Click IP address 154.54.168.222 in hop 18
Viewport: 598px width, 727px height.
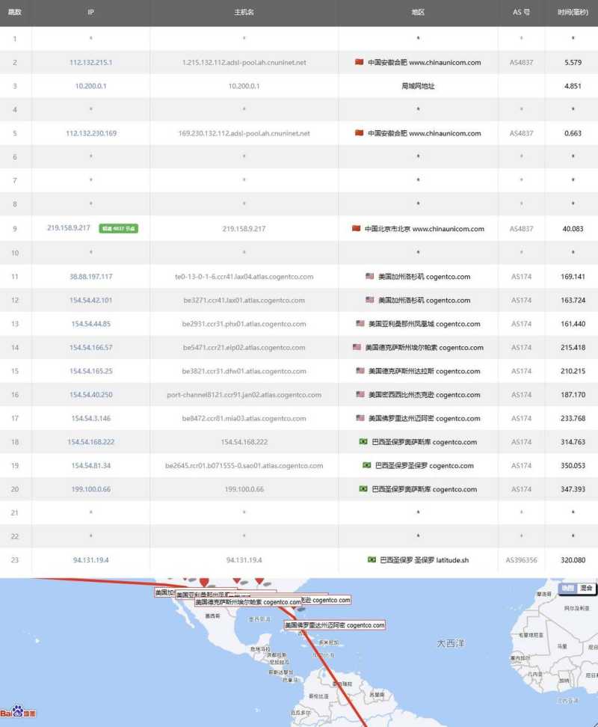point(90,442)
